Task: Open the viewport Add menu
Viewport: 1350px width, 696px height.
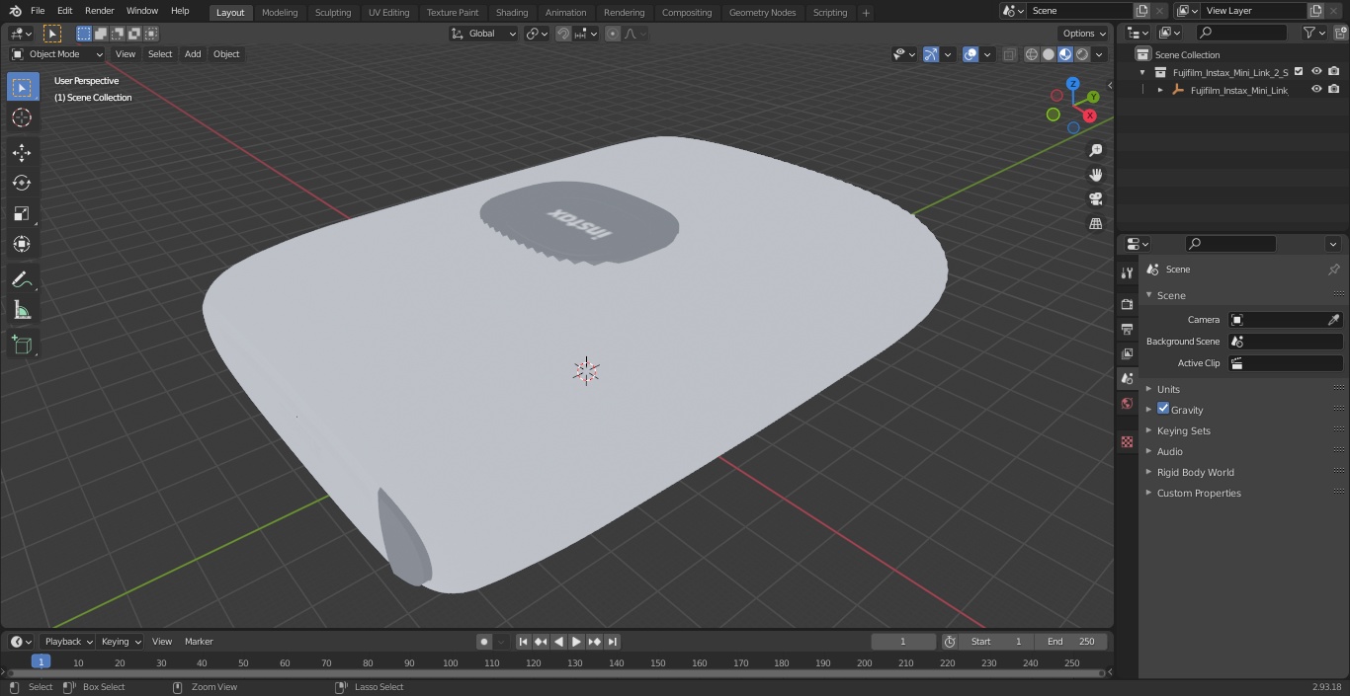Action: coord(193,54)
